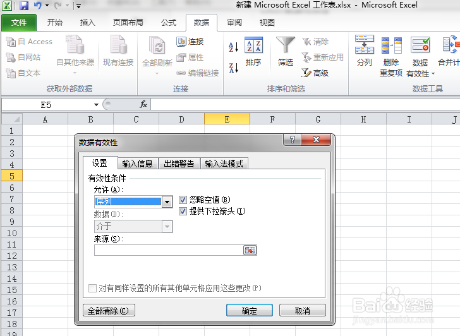This screenshot has width=460, height=336.
Task: Open the 连接 connections command
Action: [190, 42]
